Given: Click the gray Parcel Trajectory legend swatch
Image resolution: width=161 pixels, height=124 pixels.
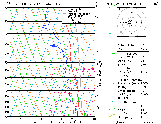Looking at the screenshot, I should pyautogui.click(x=65, y=14).
